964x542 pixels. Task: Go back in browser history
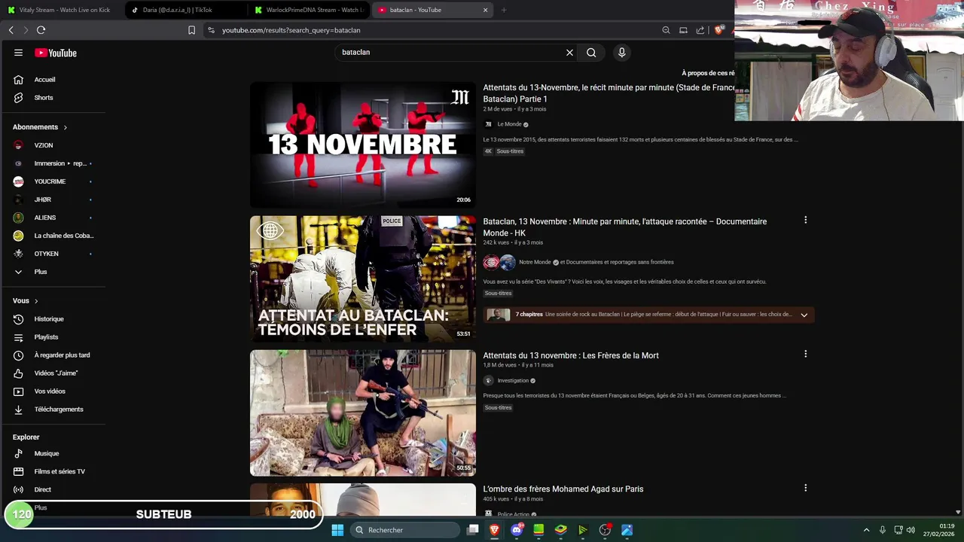coord(11,30)
